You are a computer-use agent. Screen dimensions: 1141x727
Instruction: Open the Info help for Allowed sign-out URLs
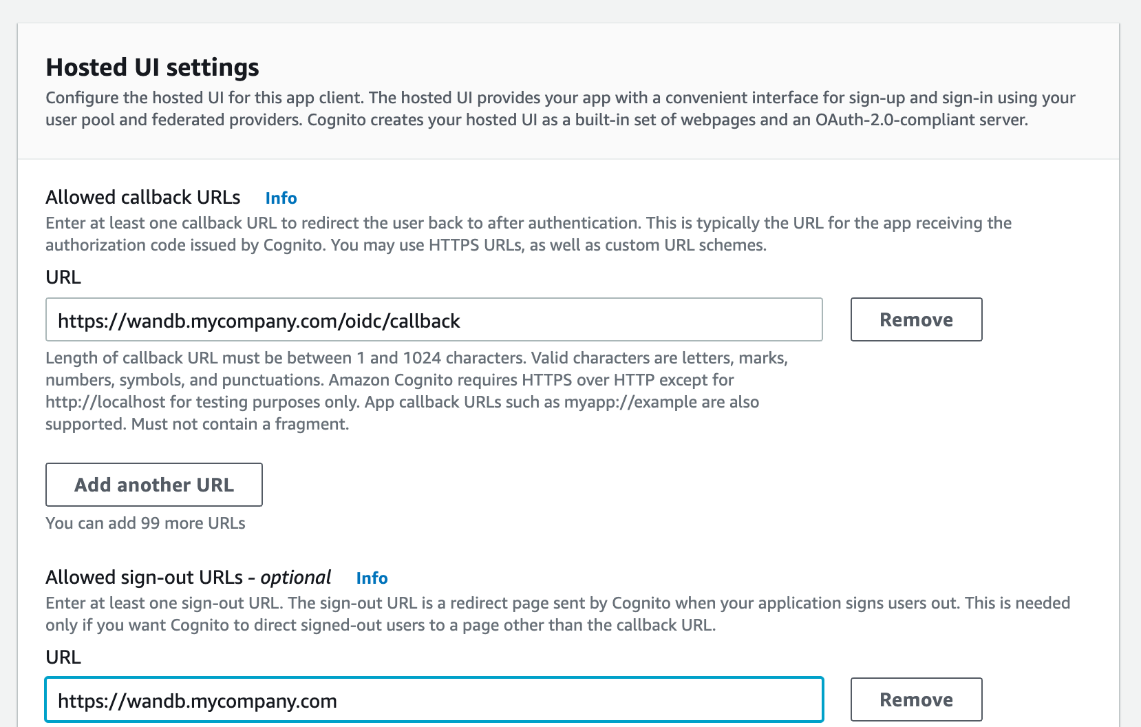[x=371, y=578]
